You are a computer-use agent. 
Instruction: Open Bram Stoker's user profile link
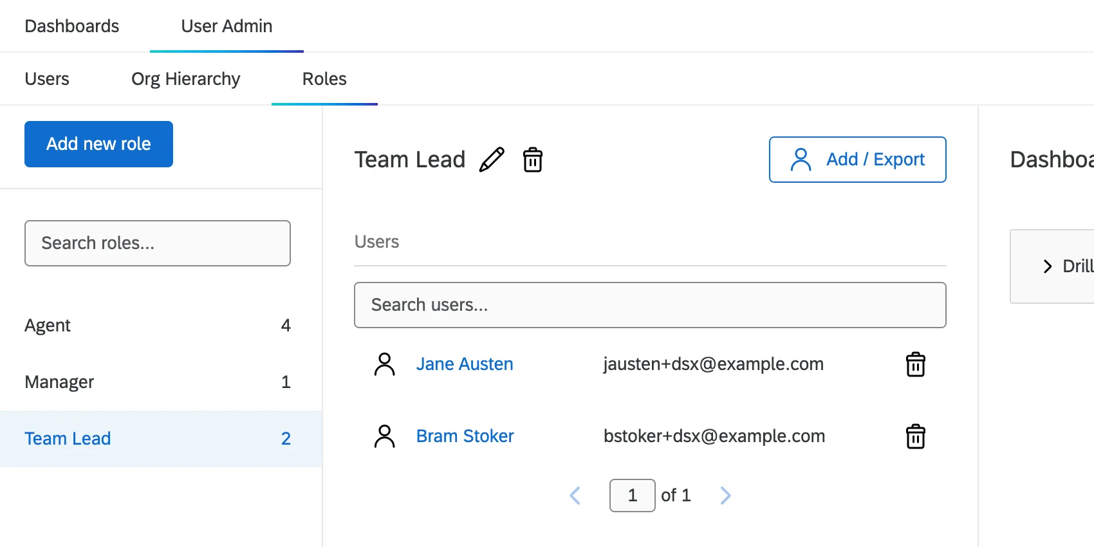click(465, 436)
